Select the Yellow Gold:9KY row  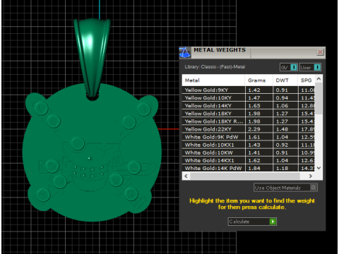(x=249, y=90)
